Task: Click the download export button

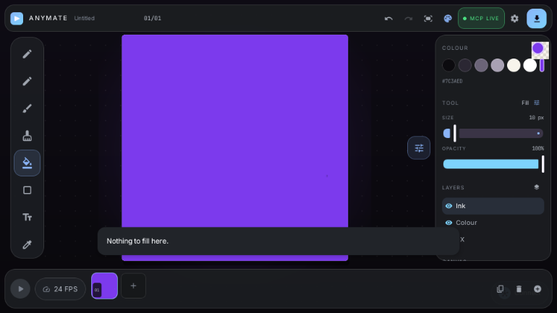Action: pos(537,19)
